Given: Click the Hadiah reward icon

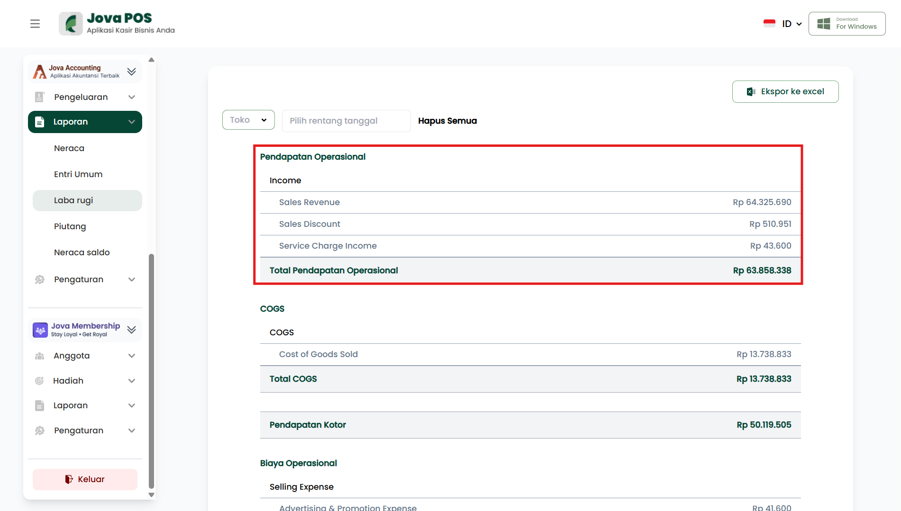Looking at the screenshot, I should coord(40,381).
